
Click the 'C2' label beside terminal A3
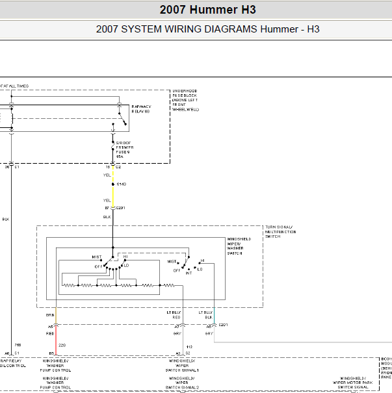tap(188, 353)
